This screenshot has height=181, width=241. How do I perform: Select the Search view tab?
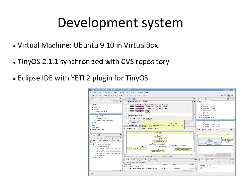[x=95, y=135]
